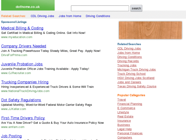The height and width of the screenshot is (140, 186).
Task: Open the Financial Planning category
Action: coord(130,104)
